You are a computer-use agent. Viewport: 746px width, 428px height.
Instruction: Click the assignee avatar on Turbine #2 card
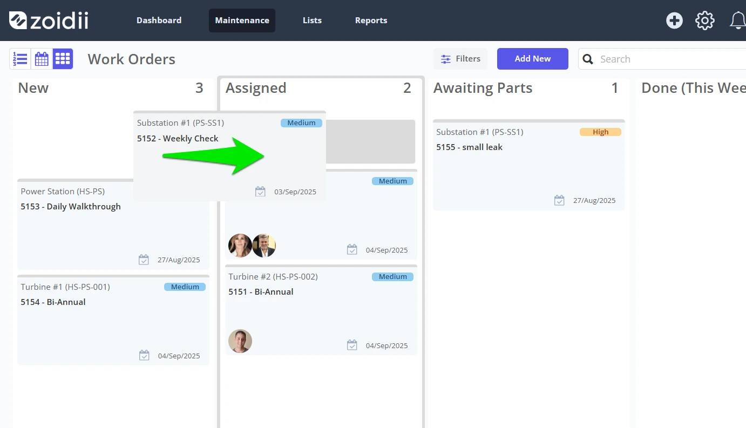click(x=240, y=341)
